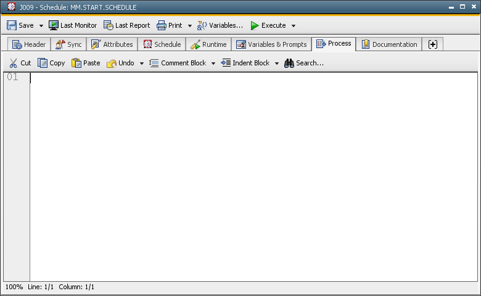The image size is (481, 296).
Task: Maximize the J009 Schedule window
Action: coord(462,6)
